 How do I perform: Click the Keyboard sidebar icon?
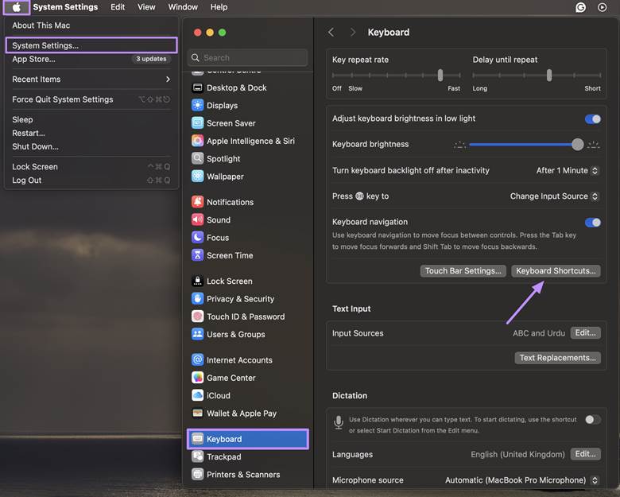(x=197, y=439)
